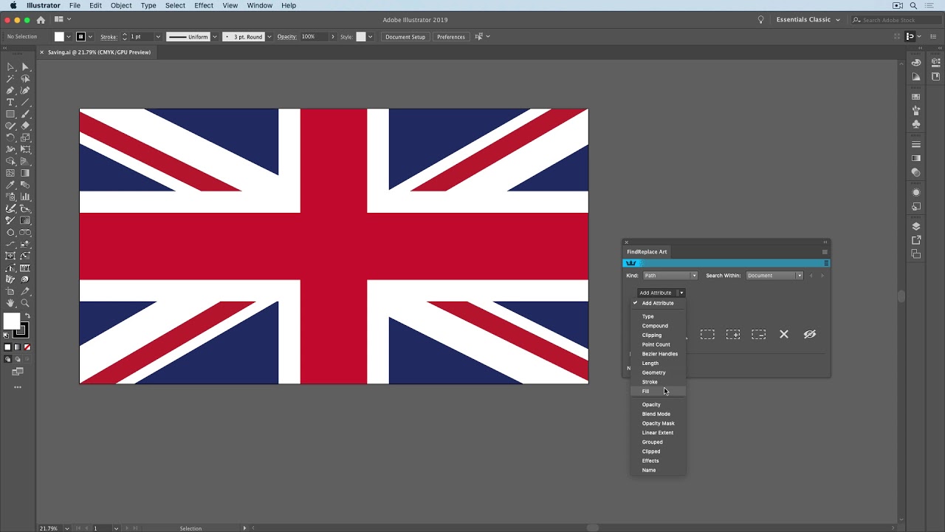The image size is (945, 532).
Task: Set None mode (red slash) button
Action: pyautogui.click(x=27, y=347)
